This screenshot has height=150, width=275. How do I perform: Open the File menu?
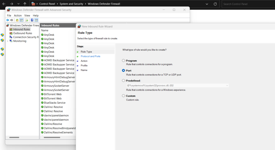coord(9,15)
